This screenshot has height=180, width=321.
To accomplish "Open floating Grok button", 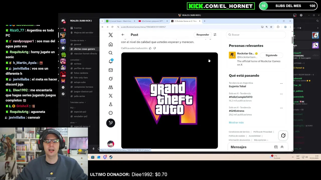I will 283,135.
